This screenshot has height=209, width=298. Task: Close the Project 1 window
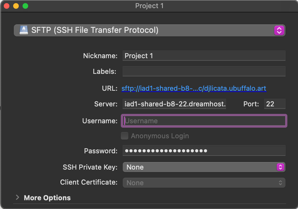(6, 6)
